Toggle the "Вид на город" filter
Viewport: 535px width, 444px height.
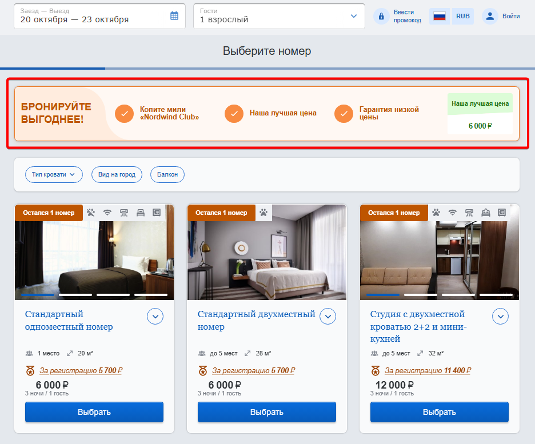pyautogui.click(x=117, y=174)
